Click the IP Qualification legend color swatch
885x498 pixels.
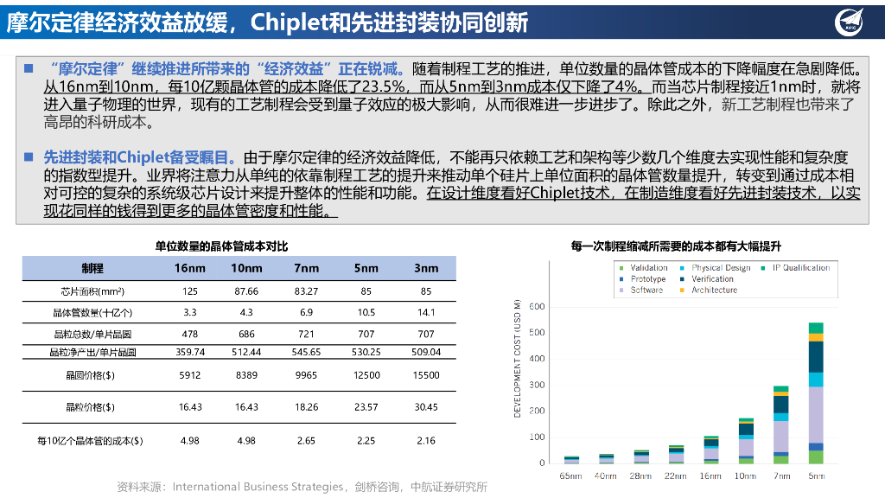pyautogui.click(x=763, y=268)
